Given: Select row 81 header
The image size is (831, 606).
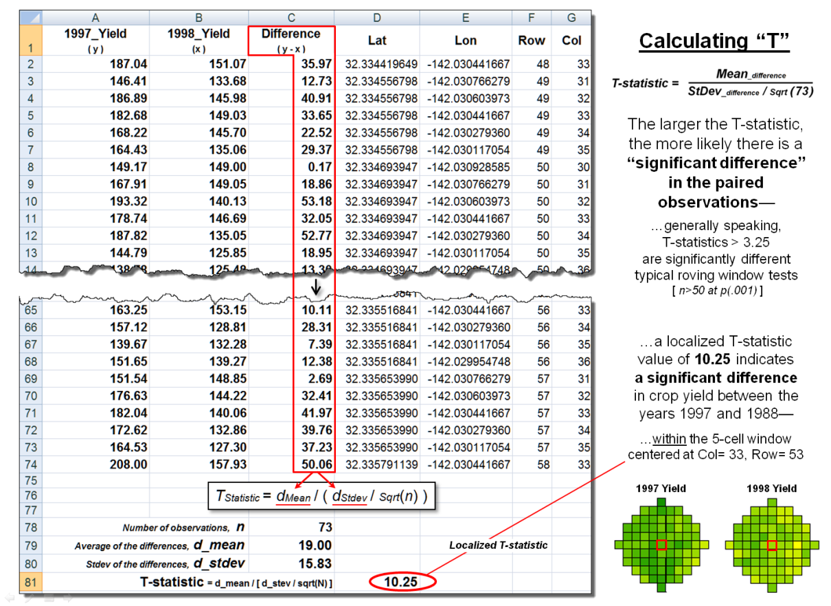Looking at the screenshot, I should click(32, 582).
